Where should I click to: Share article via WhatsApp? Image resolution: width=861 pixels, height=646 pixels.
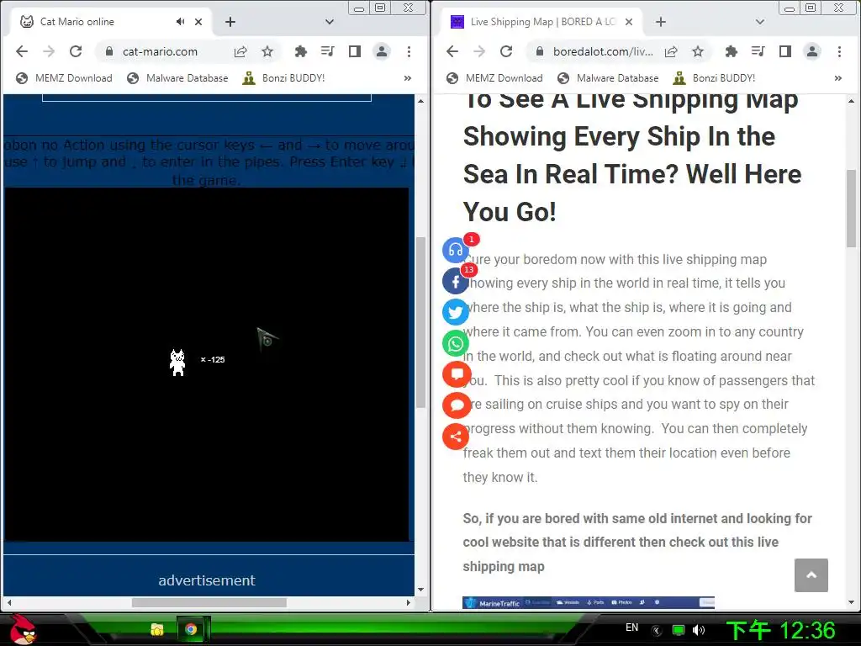[x=456, y=344]
